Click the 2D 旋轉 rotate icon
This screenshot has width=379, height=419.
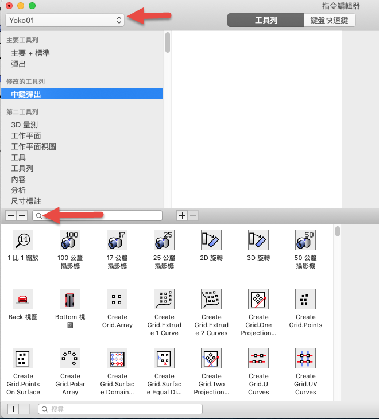(211, 240)
